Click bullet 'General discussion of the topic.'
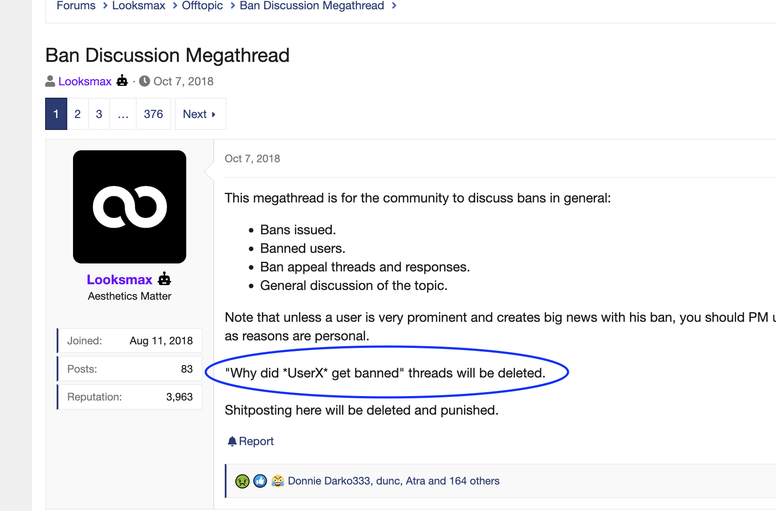The image size is (776, 511). 353,286
